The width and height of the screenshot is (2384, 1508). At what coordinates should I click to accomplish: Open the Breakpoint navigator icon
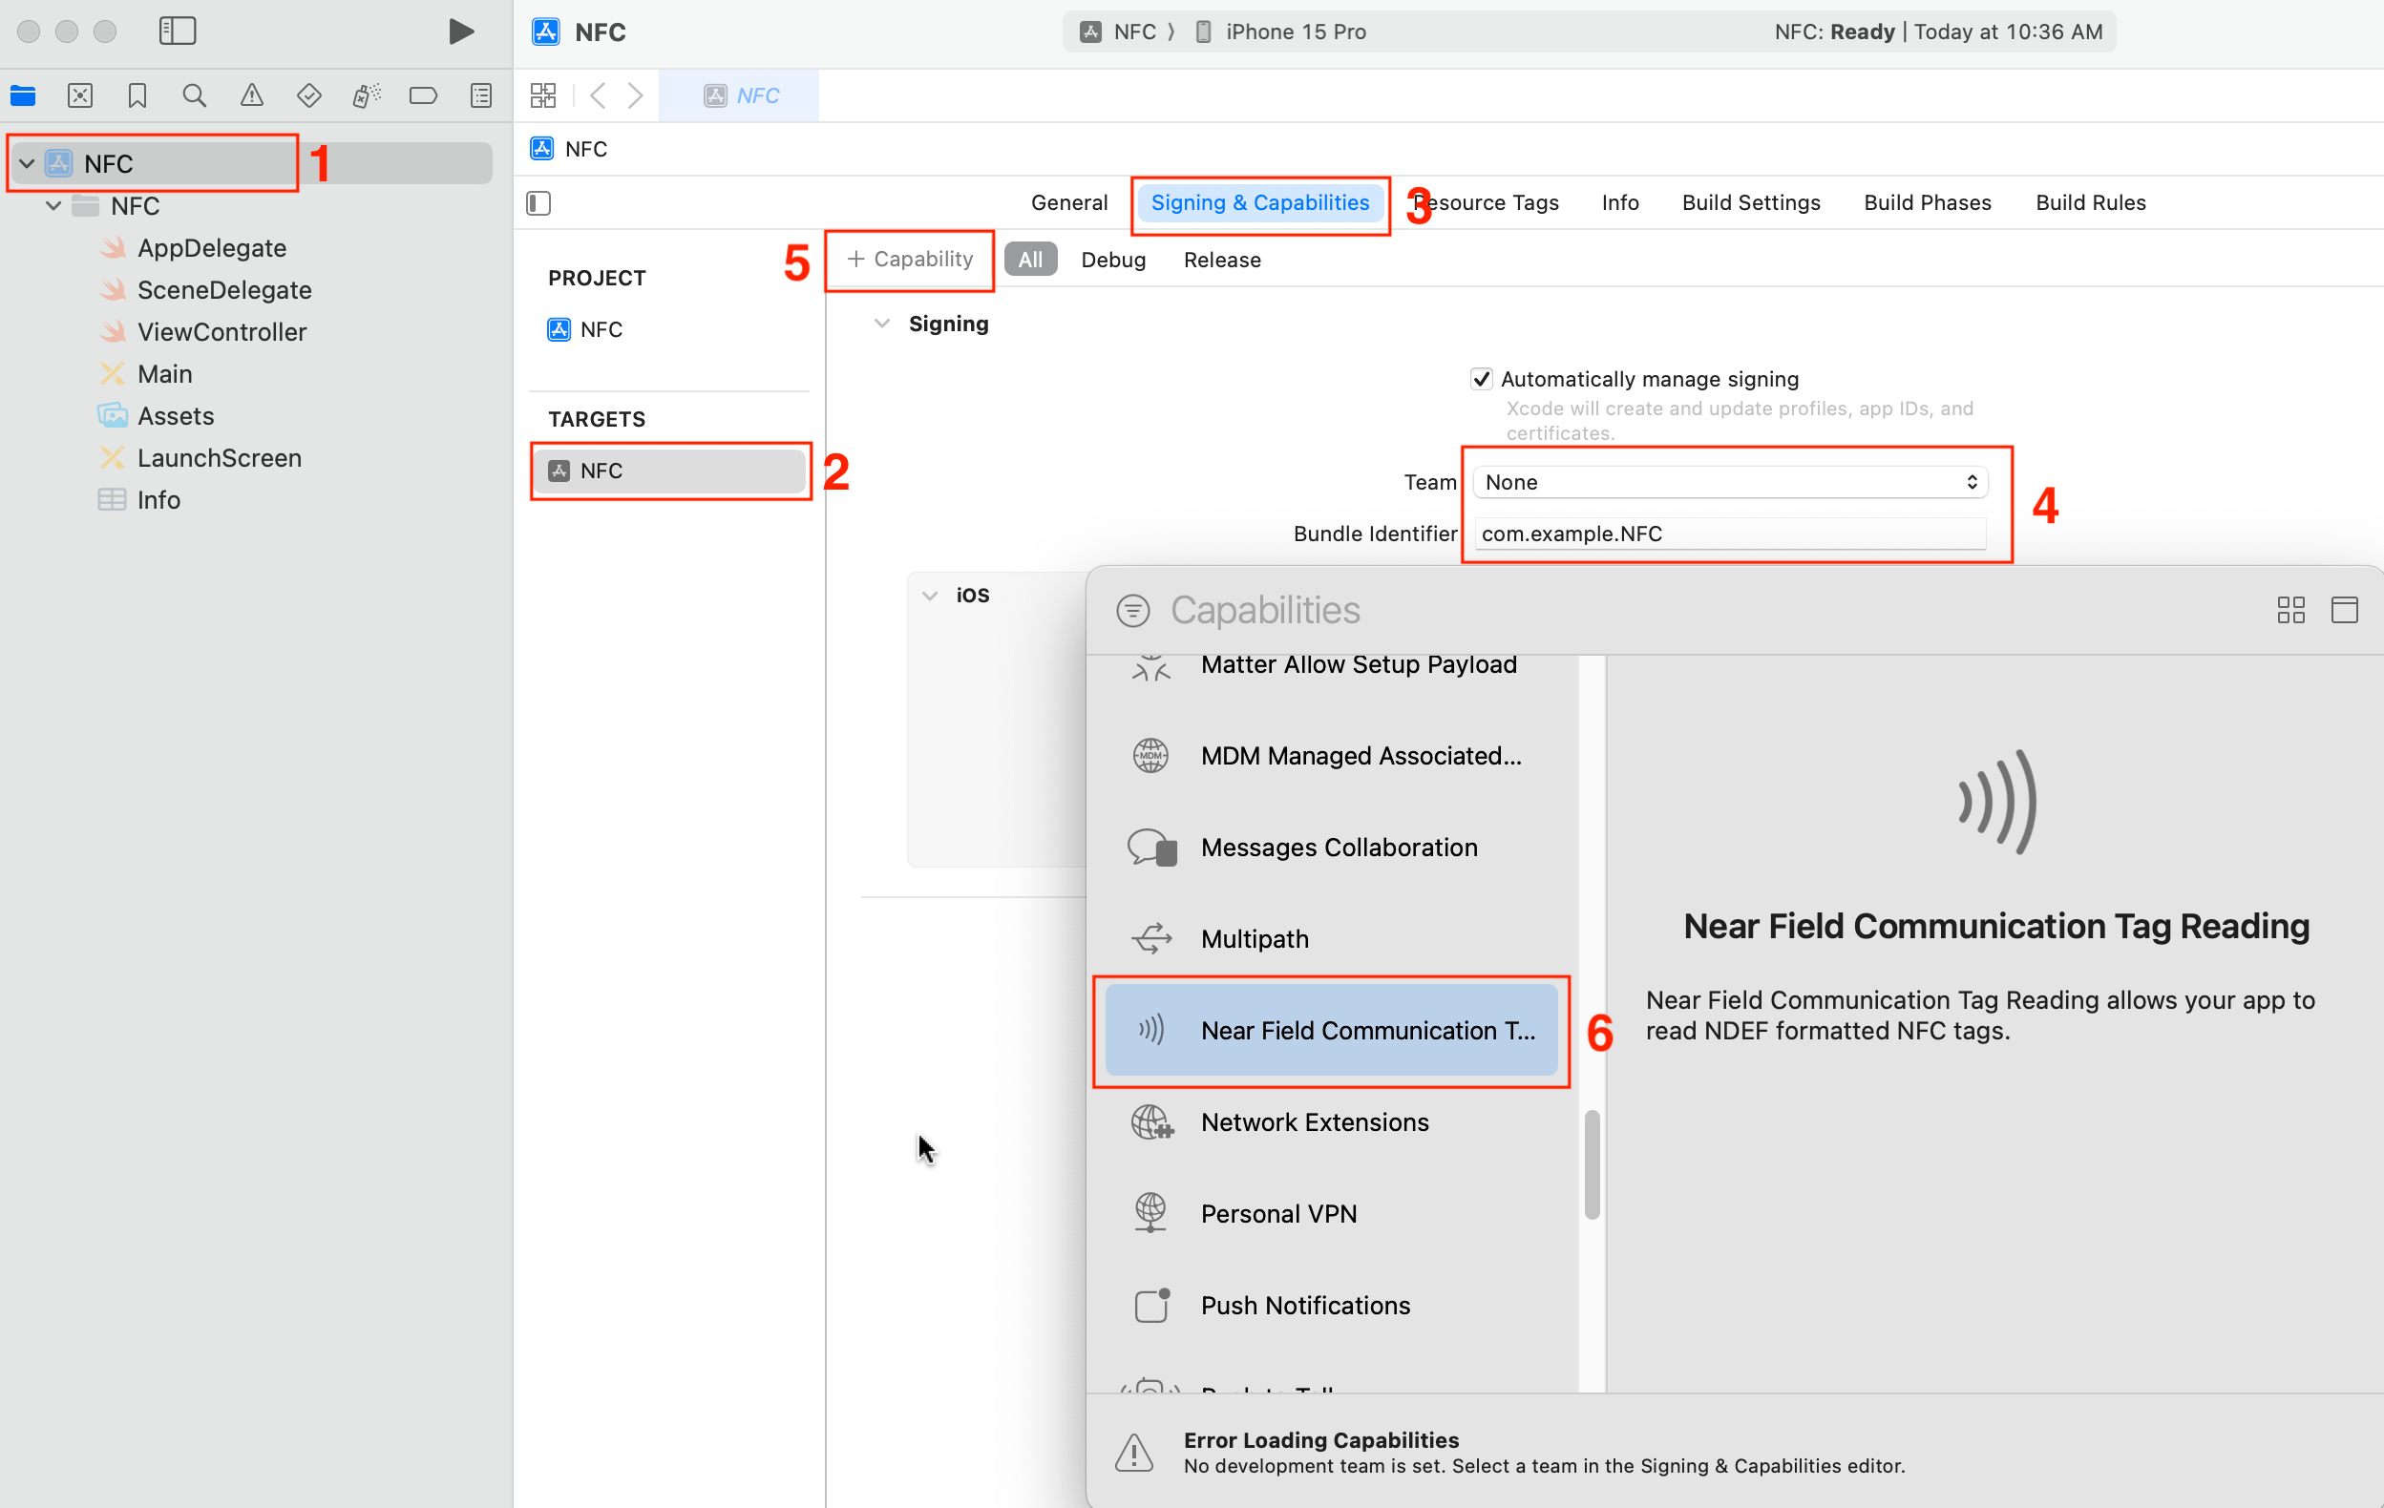423,95
